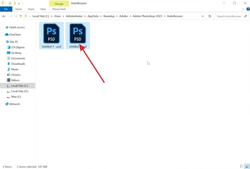Screen dimensions: 250x169
Task: Refresh the AutoRecover folder view
Action: point(210,16)
